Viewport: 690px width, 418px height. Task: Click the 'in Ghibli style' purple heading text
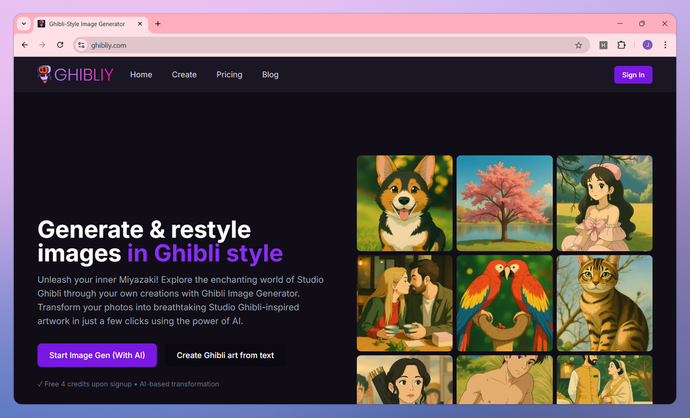[205, 253]
